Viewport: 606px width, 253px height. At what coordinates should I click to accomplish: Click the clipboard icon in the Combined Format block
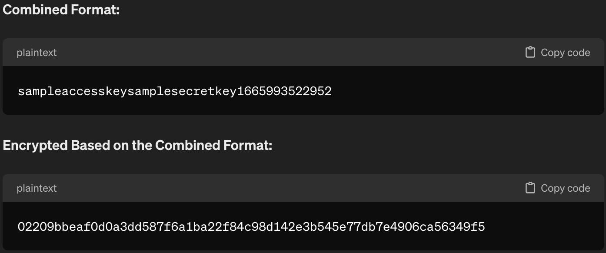coord(530,53)
